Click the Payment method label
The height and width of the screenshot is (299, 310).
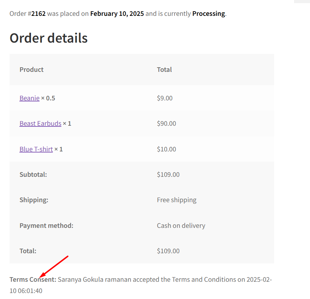pyautogui.click(x=46, y=225)
